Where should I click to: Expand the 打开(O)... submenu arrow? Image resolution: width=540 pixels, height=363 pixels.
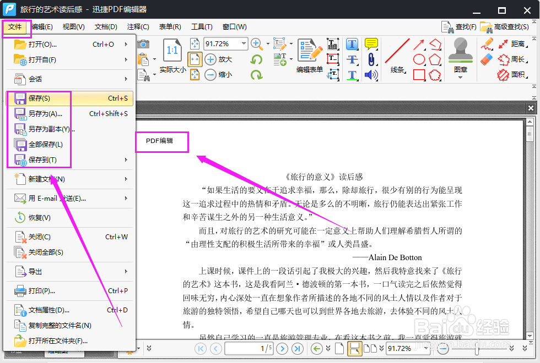[126, 45]
